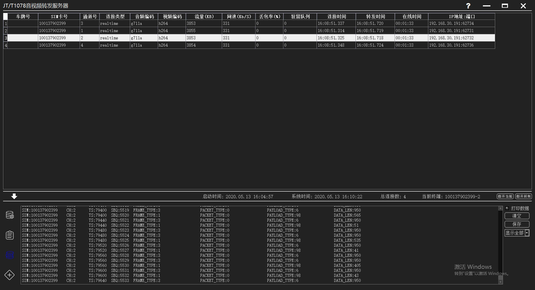Click the 连接时间 column header

click(336, 16)
